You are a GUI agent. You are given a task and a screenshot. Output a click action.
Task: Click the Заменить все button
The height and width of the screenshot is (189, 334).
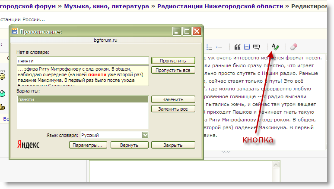pos(173,109)
